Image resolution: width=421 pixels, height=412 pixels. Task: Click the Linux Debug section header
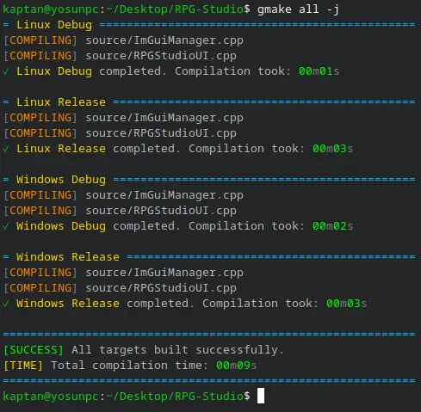(x=54, y=25)
